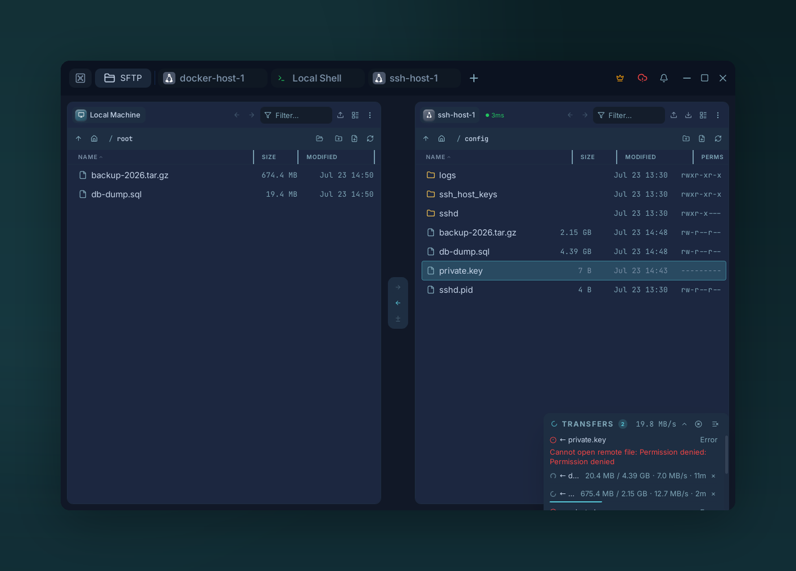Click the config path breadcrumb
Screen dimensions: 796x571
click(x=477, y=139)
